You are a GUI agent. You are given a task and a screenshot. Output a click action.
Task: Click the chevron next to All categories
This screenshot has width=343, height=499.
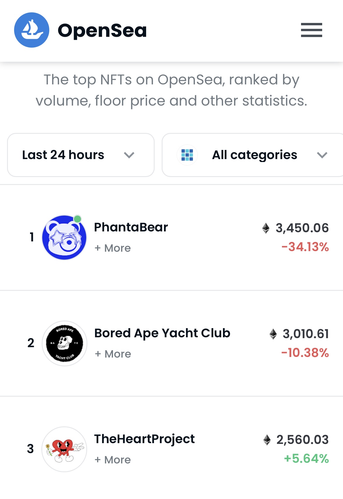click(x=322, y=155)
